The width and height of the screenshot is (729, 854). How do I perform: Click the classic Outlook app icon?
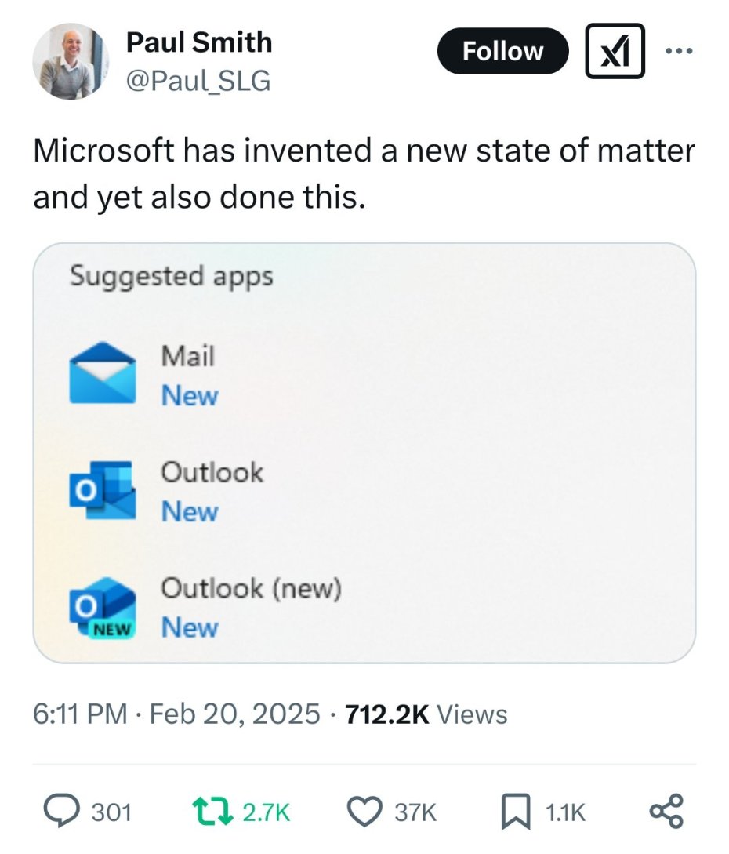(102, 491)
